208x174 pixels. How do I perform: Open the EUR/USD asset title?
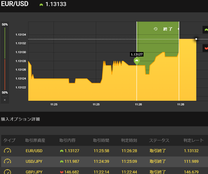[15, 4]
